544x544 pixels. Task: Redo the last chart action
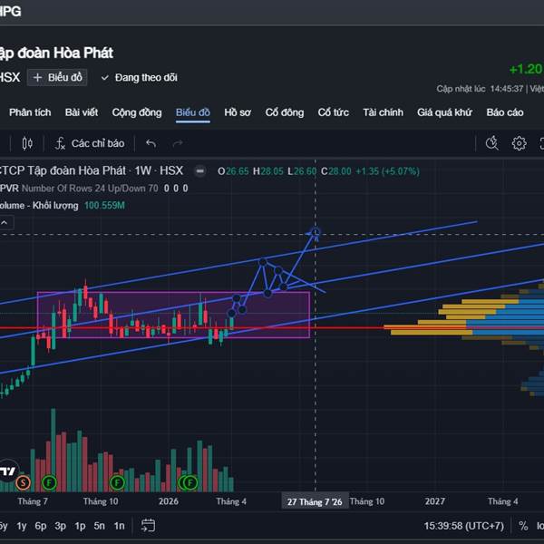178,143
